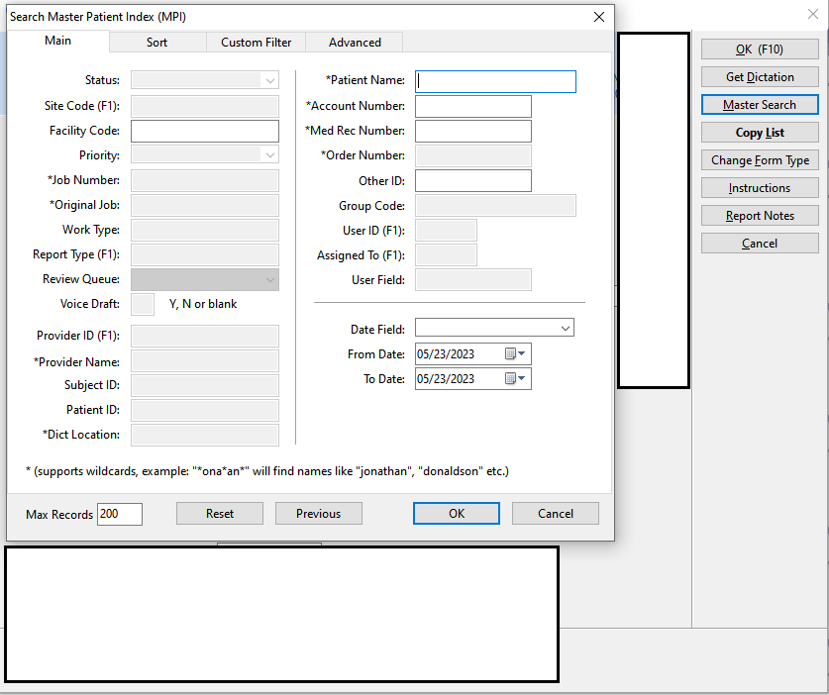Viewport: 829px width, 695px height.
Task: Click the Facility Code field
Action: [x=205, y=131]
